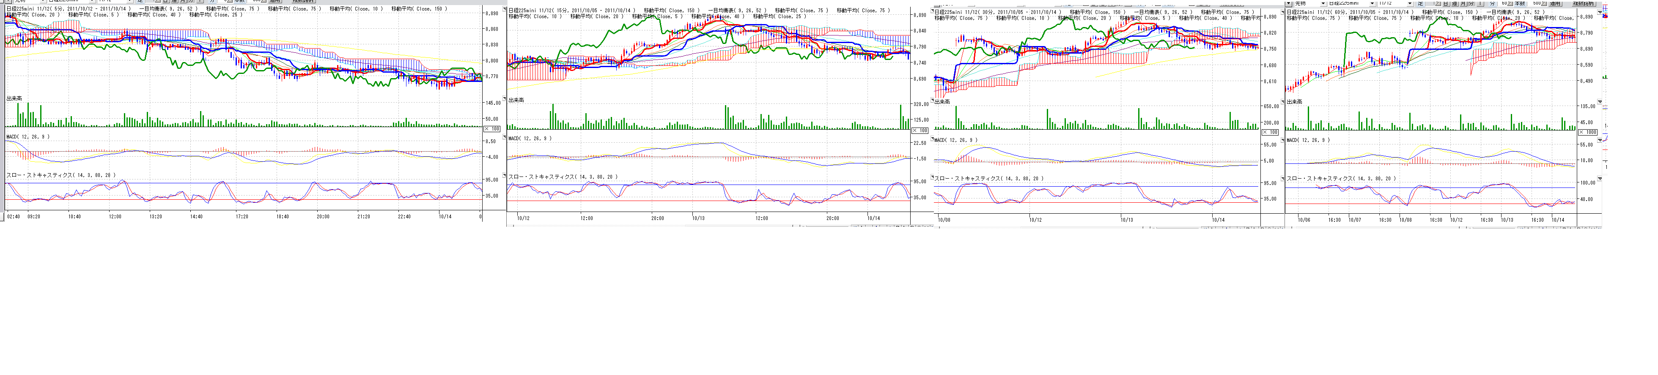Open 複数銘柄 multi-symbol view
The image size is (1658, 375).
1583,4
